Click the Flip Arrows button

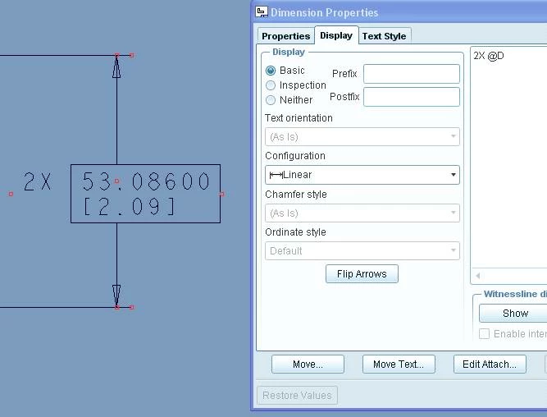tap(362, 274)
